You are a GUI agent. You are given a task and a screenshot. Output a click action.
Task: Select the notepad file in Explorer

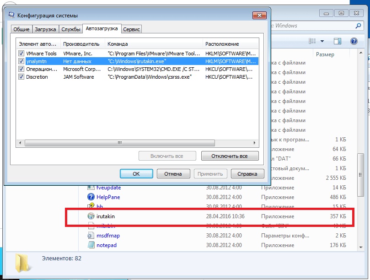(107, 245)
